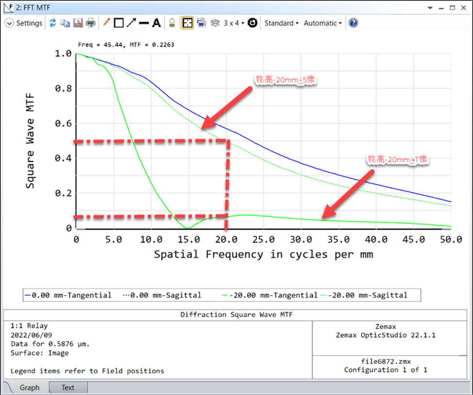The image size is (473, 395).
Task: Select the pencil annotation tool
Action: pos(106,23)
